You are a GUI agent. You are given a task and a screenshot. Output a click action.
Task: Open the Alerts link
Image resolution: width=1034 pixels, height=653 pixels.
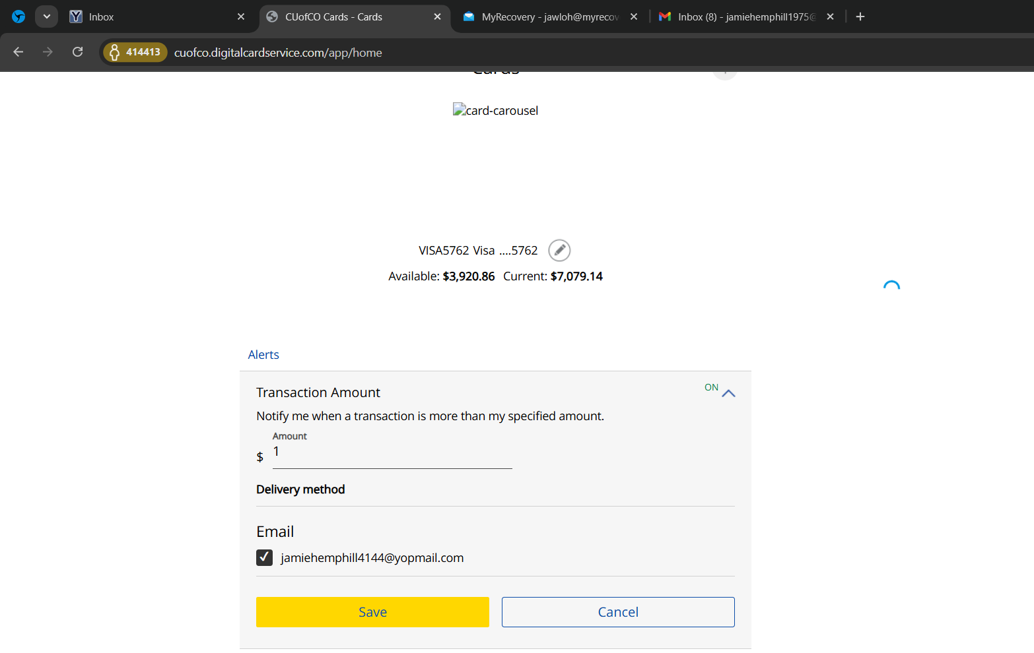pos(263,355)
